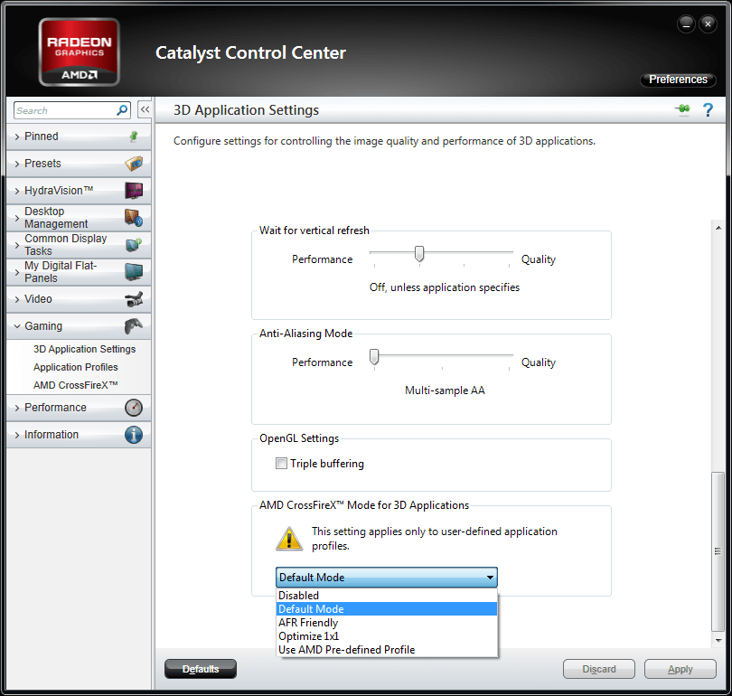
Task: Open Help via the blue question mark
Action: pos(708,108)
